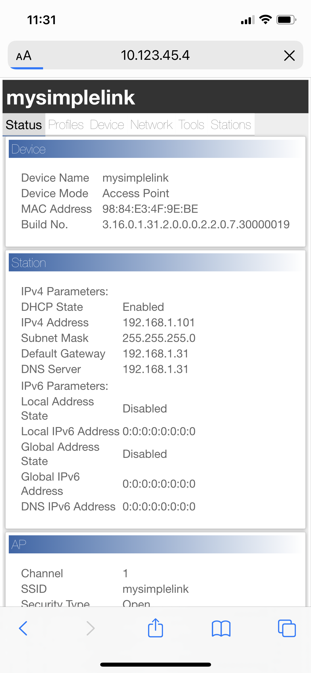Tap the Safari back arrow icon
The image size is (311, 673).
pos(23,628)
